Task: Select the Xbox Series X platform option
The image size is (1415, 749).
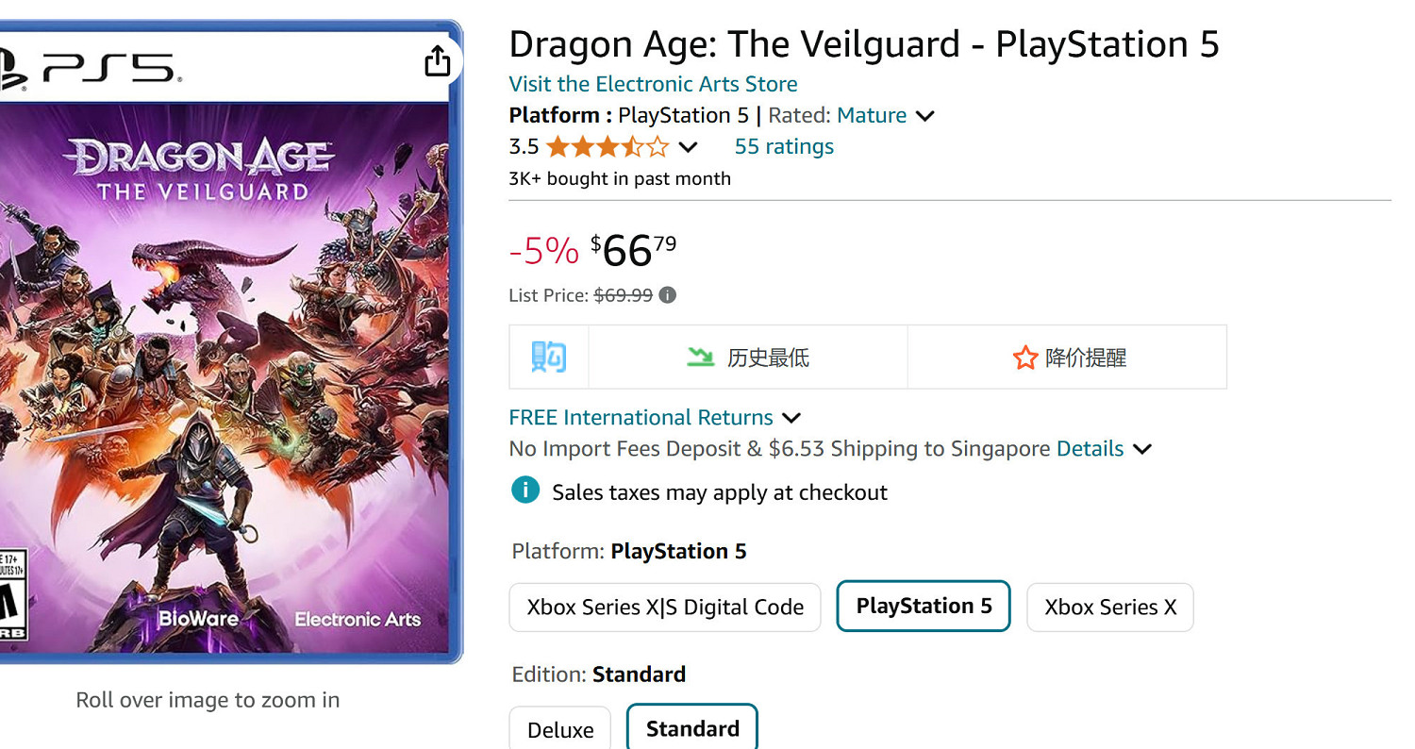Action: [1109, 608]
